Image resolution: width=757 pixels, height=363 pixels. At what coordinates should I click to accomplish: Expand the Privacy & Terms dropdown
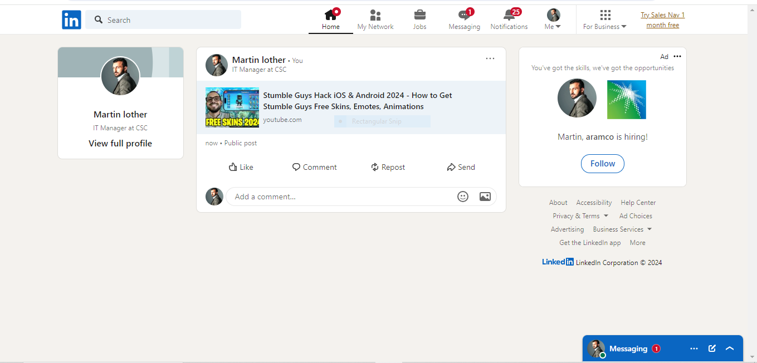580,216
